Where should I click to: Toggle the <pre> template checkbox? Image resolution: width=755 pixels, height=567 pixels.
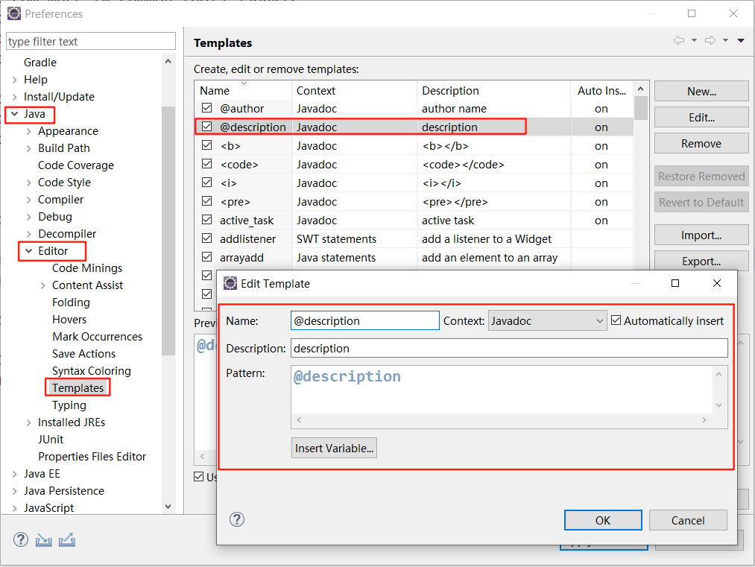[207, 200]
